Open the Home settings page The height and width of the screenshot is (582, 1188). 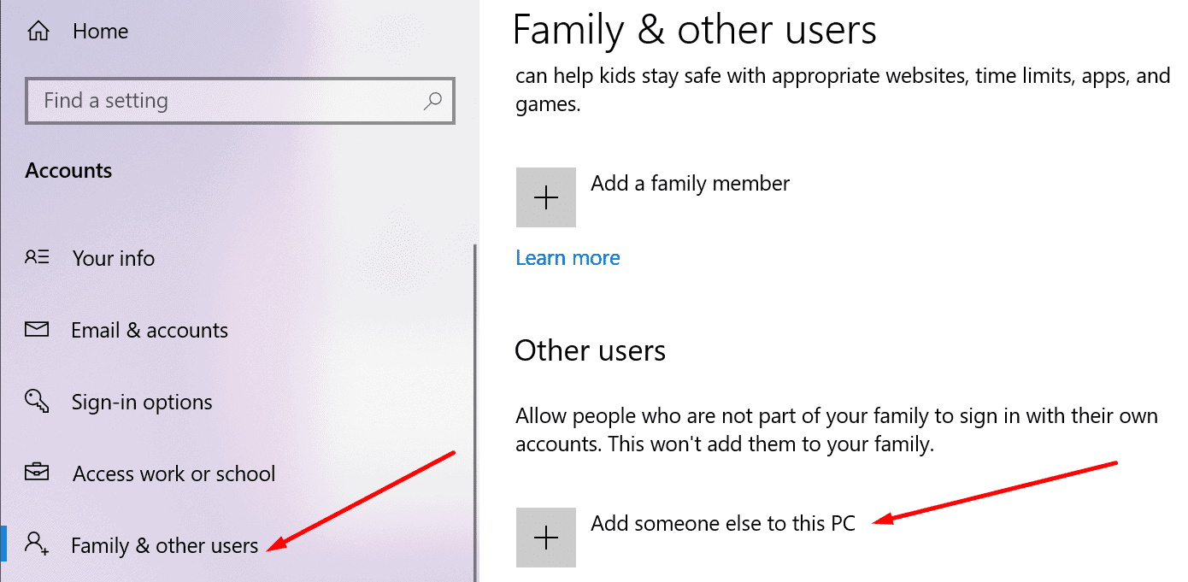(x=101, y=32)
